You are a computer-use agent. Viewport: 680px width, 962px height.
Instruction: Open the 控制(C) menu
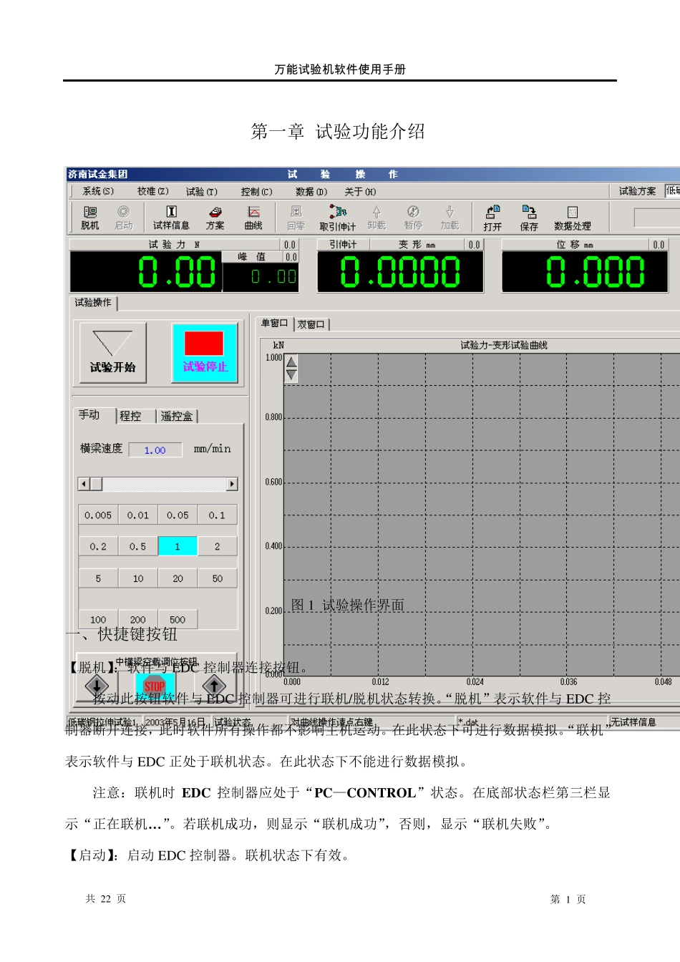pyautogui.click(x=256, y=191)
